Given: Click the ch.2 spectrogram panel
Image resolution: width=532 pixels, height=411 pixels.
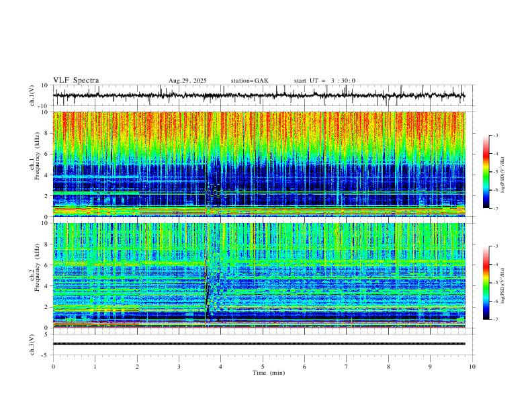Looking at the screenshot, I should click(x=259, y=275).
